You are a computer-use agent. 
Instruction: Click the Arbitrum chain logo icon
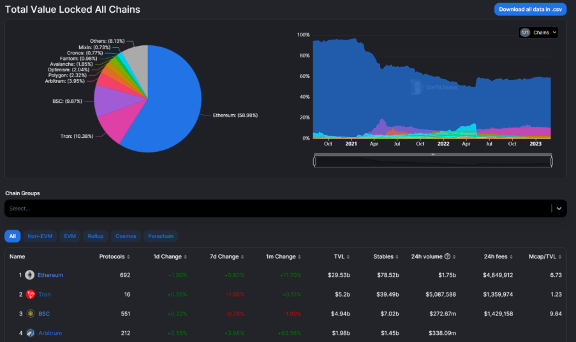tap(31, 333)
